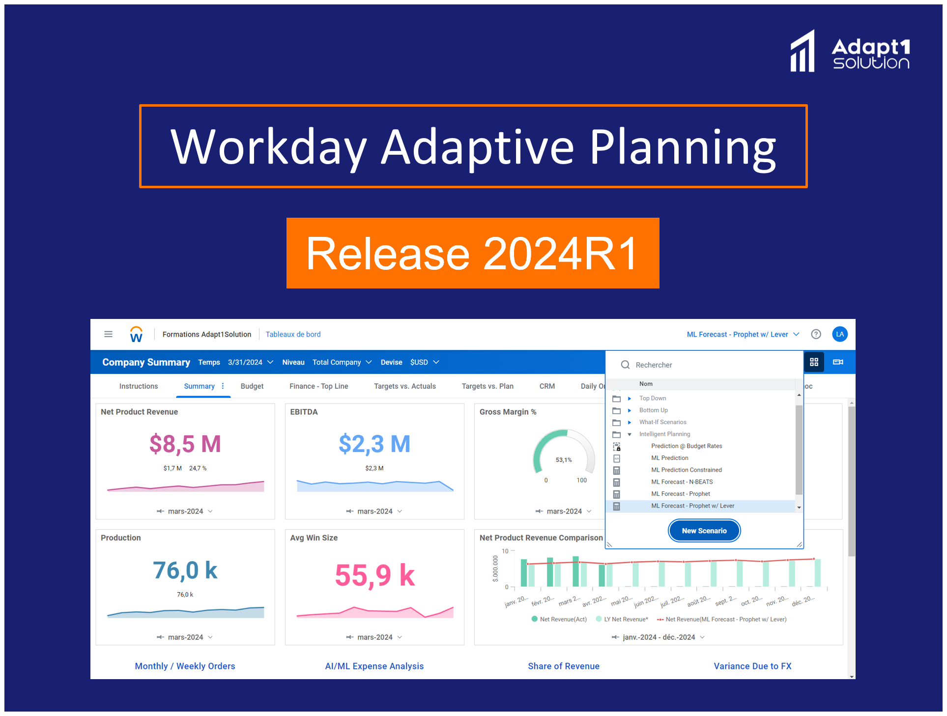Open the ML Forecast version selector dropdown
The image size is (947, 716).
tap(743, 334)
